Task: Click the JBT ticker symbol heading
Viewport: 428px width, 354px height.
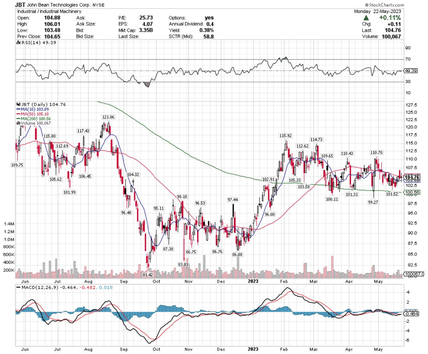Action: (x=20, y=5)
